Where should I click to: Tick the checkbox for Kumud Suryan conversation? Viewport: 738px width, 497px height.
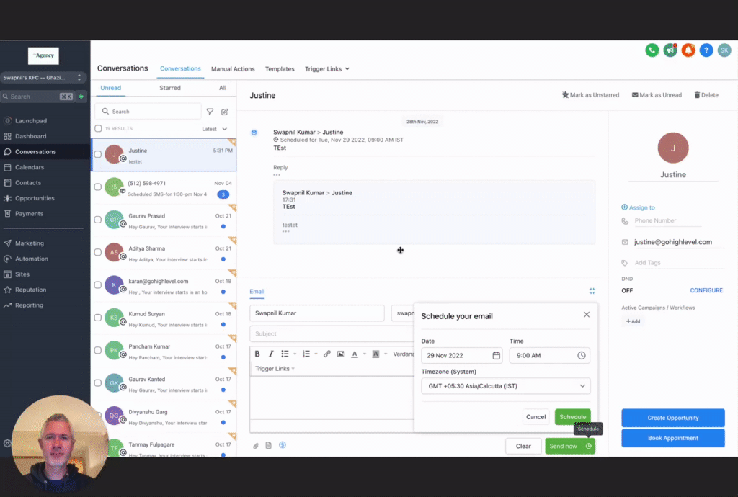coord(98,318)
